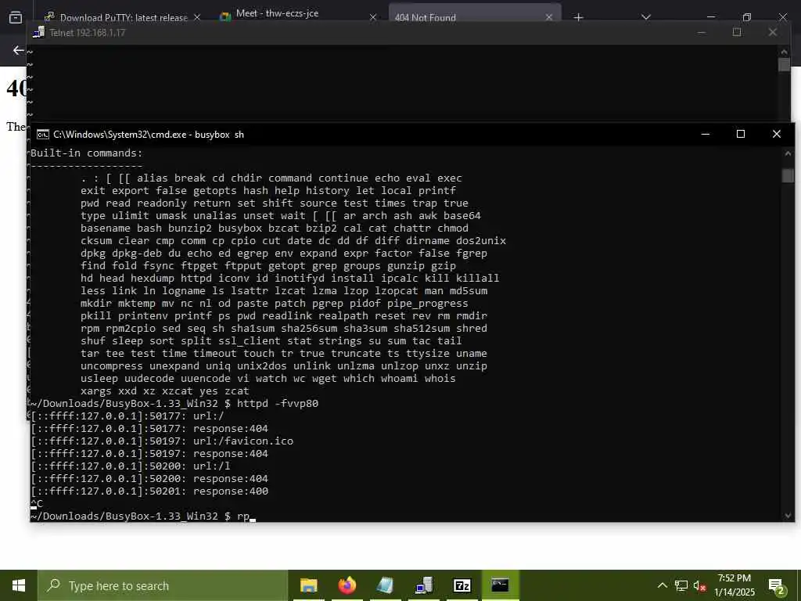Maximize the Telnet window

737,32
